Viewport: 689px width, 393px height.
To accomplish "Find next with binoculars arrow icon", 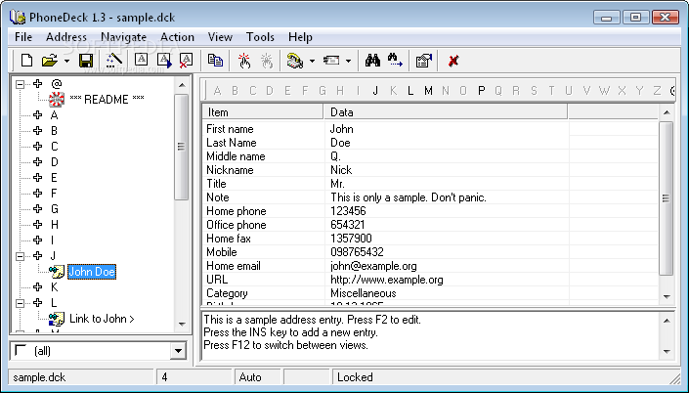I will point(395,61).
